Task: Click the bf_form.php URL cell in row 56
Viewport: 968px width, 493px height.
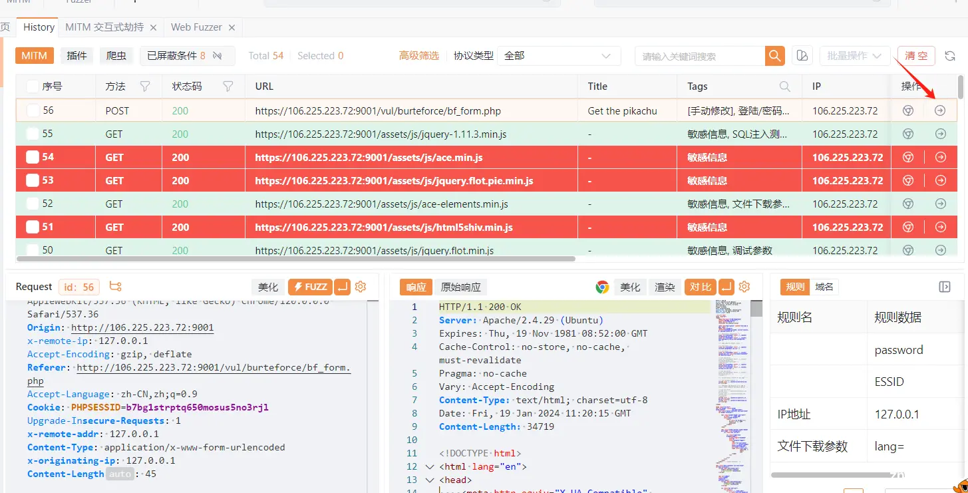Action: click(410, 111)
